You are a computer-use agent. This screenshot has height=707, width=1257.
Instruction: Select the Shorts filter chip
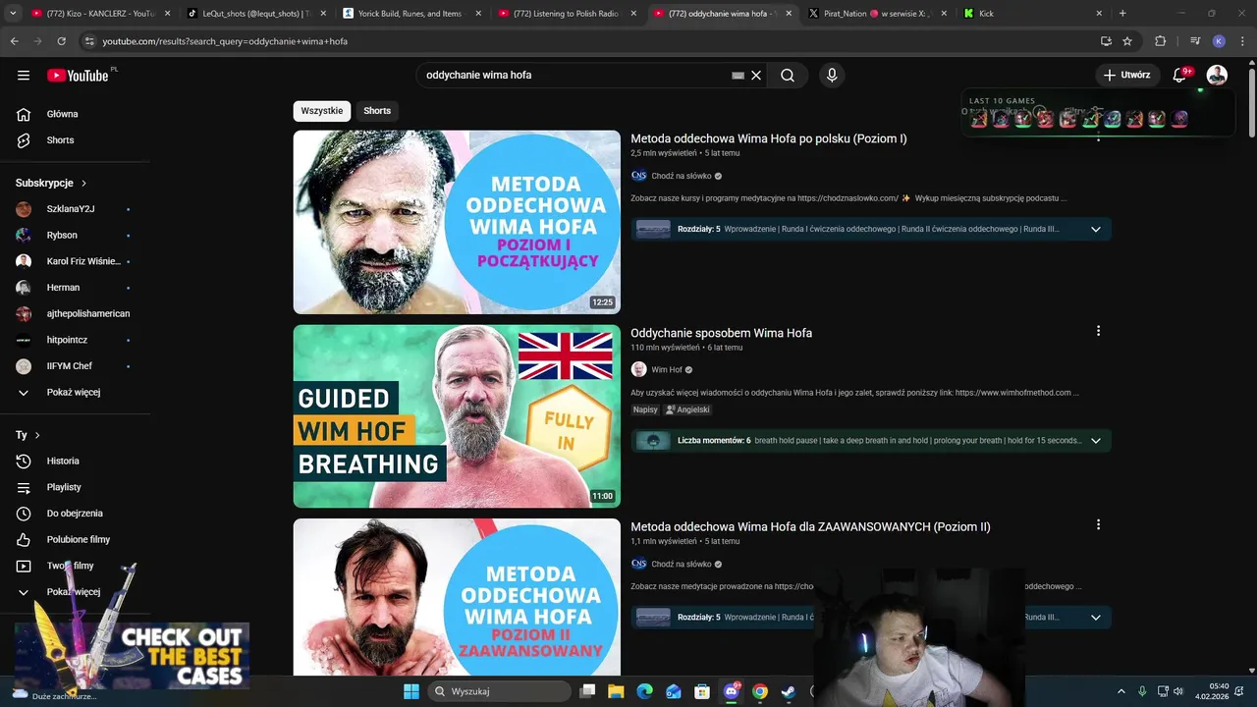tap(377, 111)
